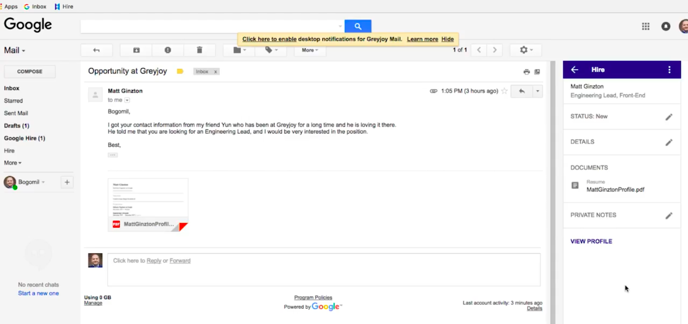Archive this conversation

[136, 50]
